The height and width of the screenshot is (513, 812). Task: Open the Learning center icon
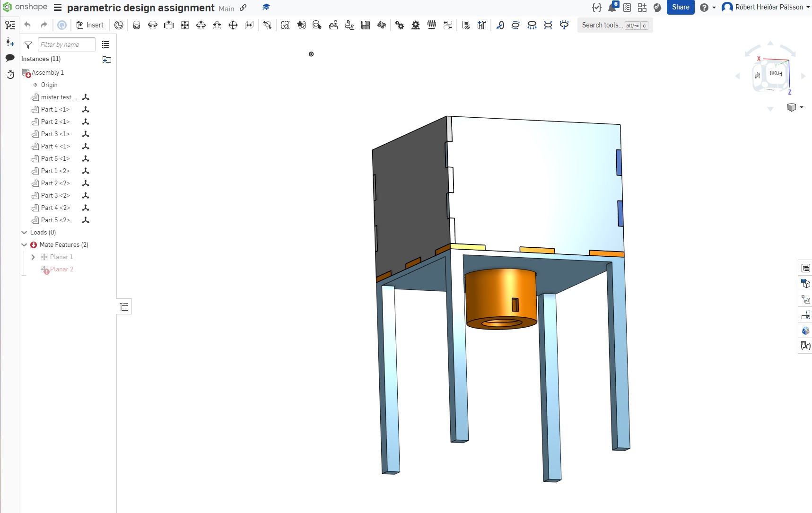[x=657, y=8]
